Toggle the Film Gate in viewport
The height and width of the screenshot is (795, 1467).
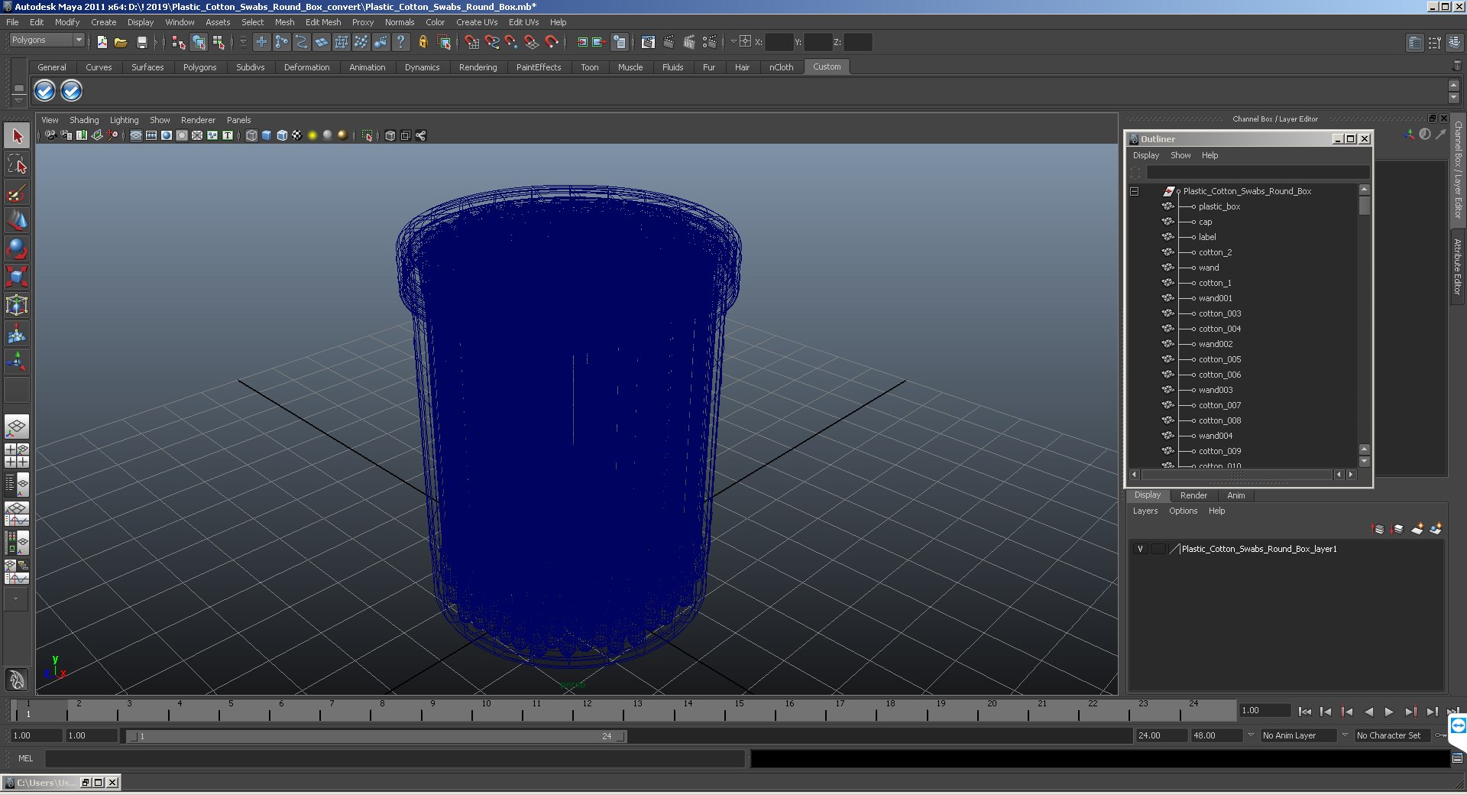(151, 135)
